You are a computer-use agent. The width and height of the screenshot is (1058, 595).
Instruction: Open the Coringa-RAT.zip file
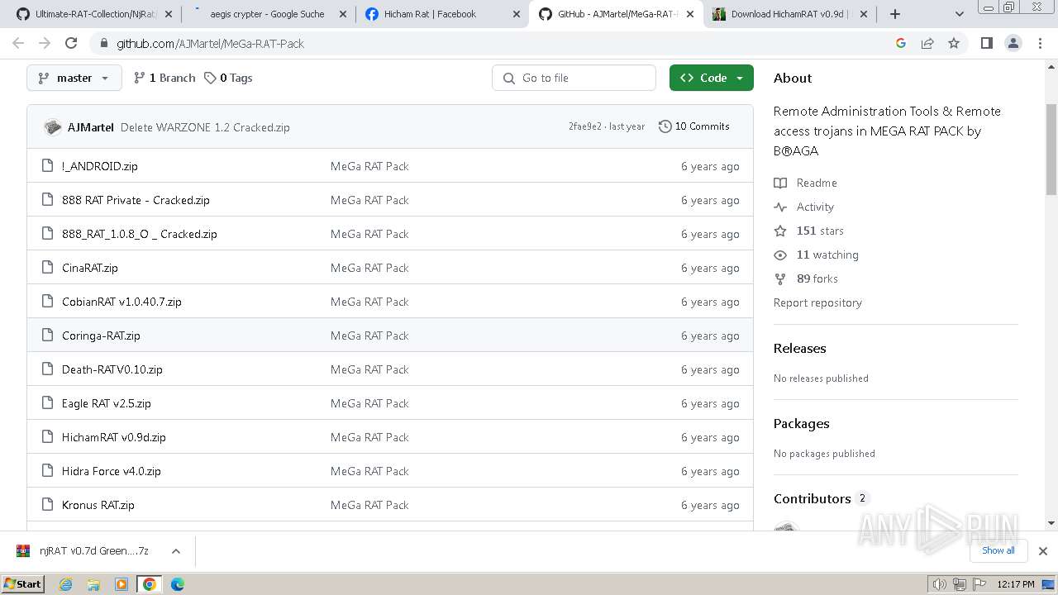point(101,336)
